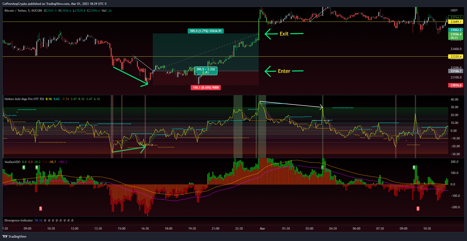Click the Enter annotation text on the chart
This screenshot has height=241, width=467.
(x=284, y=71)
